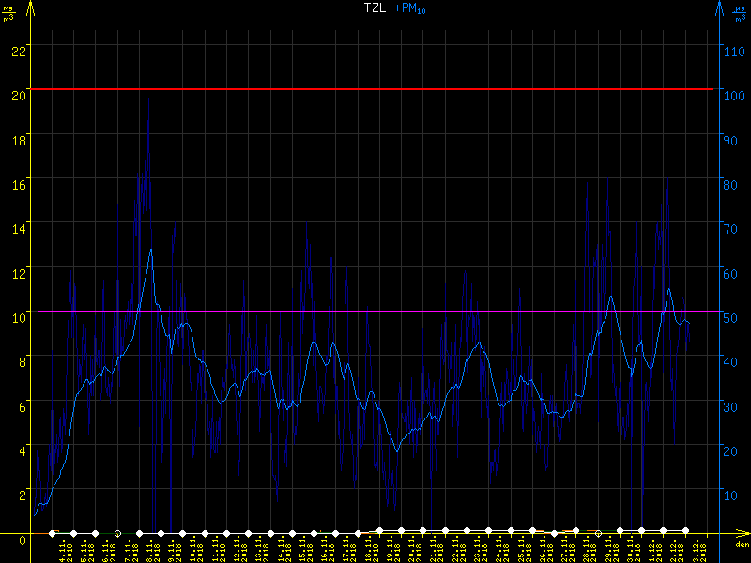Click the magenta threshold line at 50
751x563 pixels.
(375, 312)
